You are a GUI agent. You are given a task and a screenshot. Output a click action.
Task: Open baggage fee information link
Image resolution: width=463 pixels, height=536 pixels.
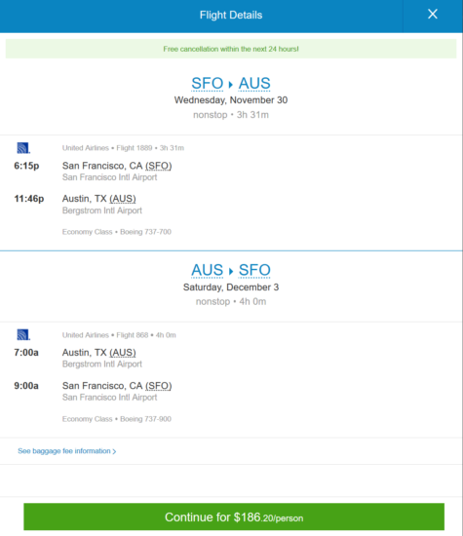click(x=64, y=451)
